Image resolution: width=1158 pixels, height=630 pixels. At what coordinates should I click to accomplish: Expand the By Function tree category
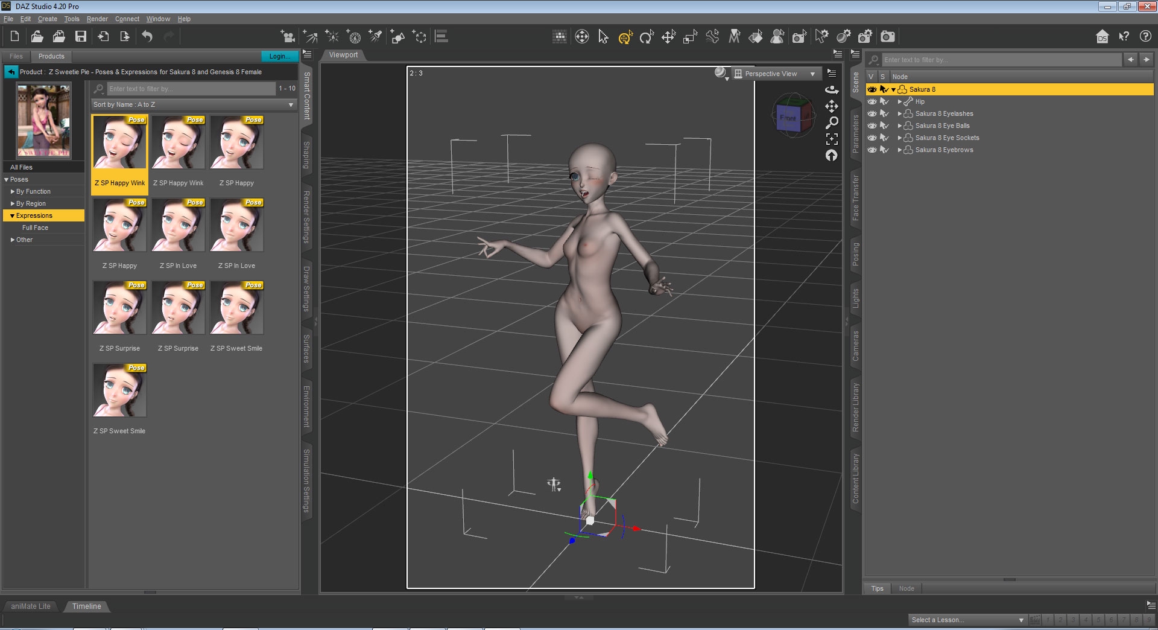[x=13, y=191]
